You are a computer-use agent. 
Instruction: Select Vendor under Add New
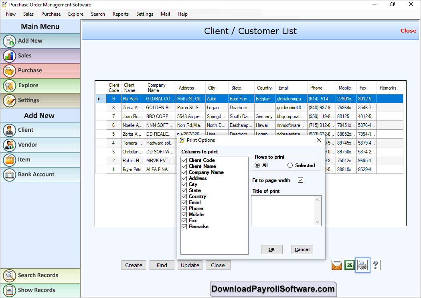pos(40,145)
